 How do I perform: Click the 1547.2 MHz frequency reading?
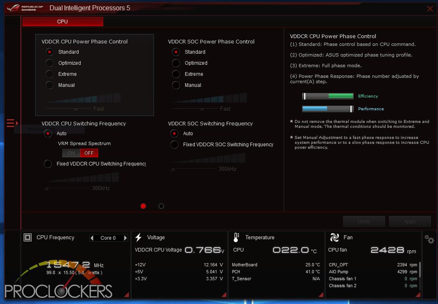click(x=75, y=265)
